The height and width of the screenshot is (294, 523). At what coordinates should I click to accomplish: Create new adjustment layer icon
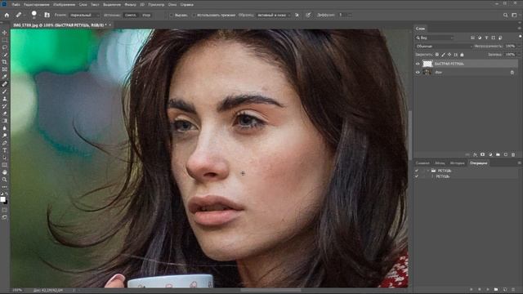pyautogui.click(x=490, y=154)
